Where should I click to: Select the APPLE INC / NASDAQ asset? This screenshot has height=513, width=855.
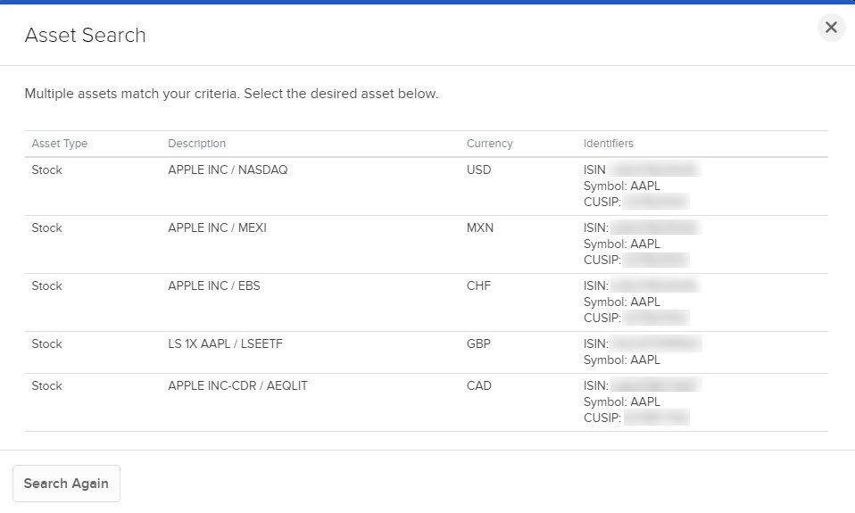point(228,170)
